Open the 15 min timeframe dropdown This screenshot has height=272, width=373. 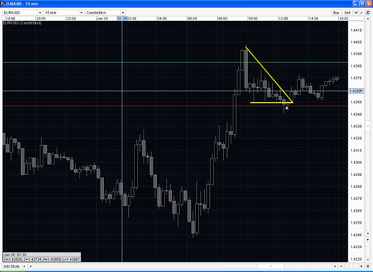81,13
